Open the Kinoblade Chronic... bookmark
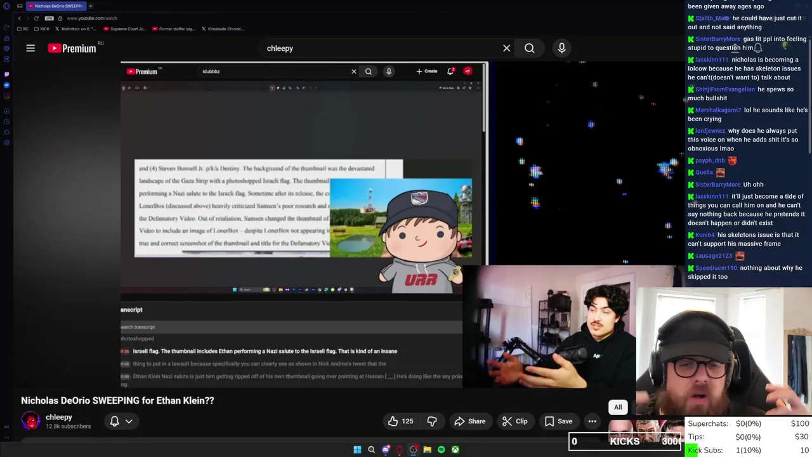This screenshot has width=812, height=457. pyautogui.click(x=223, y=29)
